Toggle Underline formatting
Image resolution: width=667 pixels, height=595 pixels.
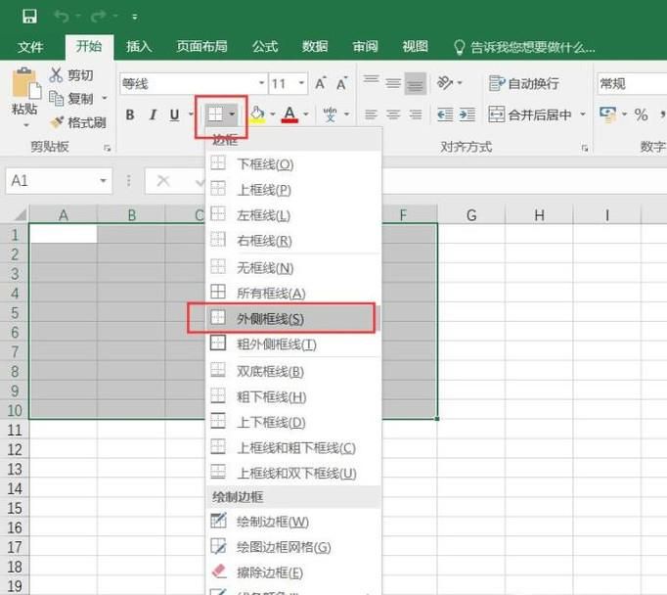tap(174, 114)
